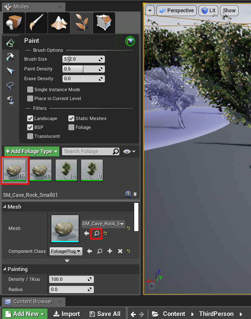Select the Place mode icon
The height and width of the screenshot is (319, 251).
coord(14,23)
